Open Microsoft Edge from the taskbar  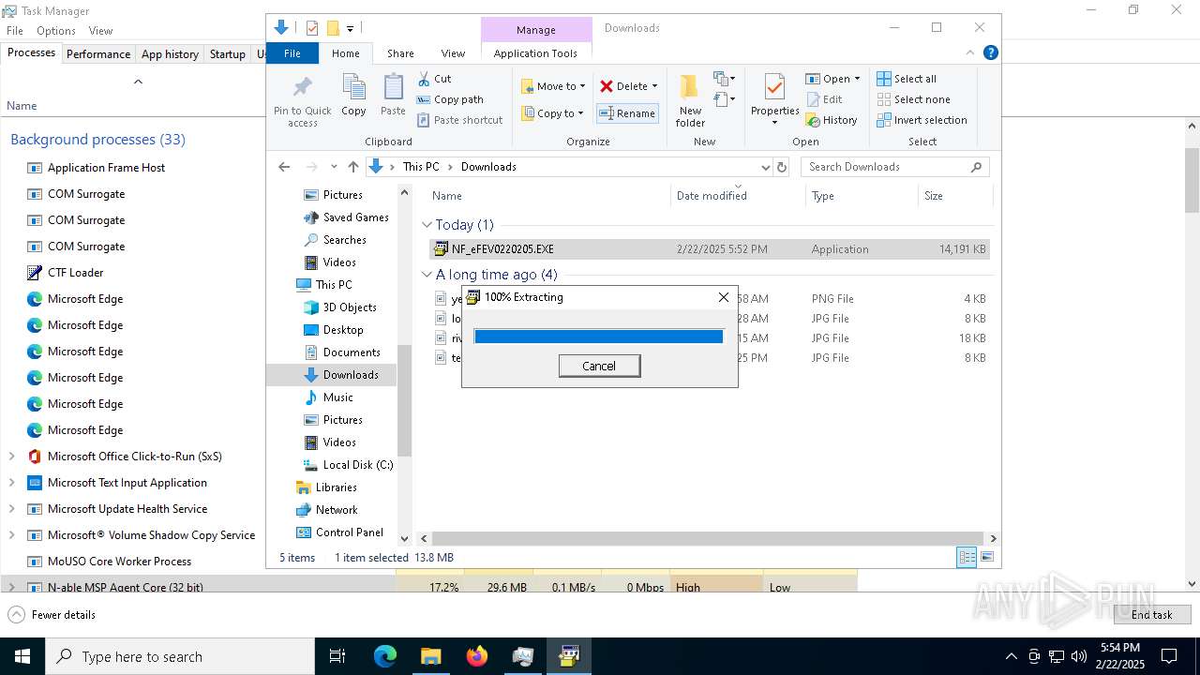point(385,656)
